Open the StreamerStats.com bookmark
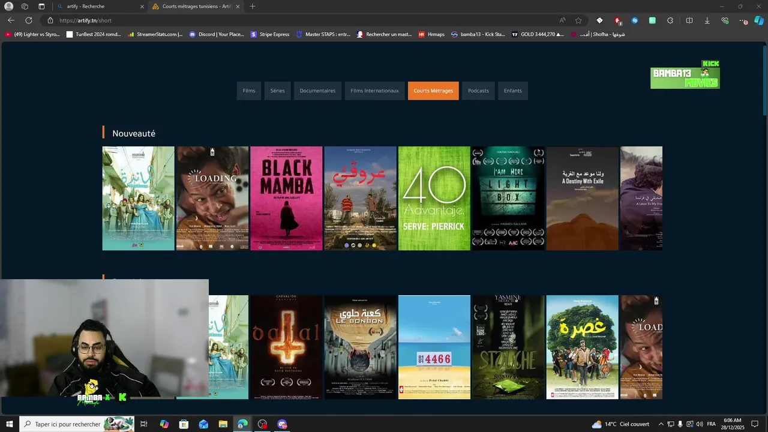 pos(155,34)
